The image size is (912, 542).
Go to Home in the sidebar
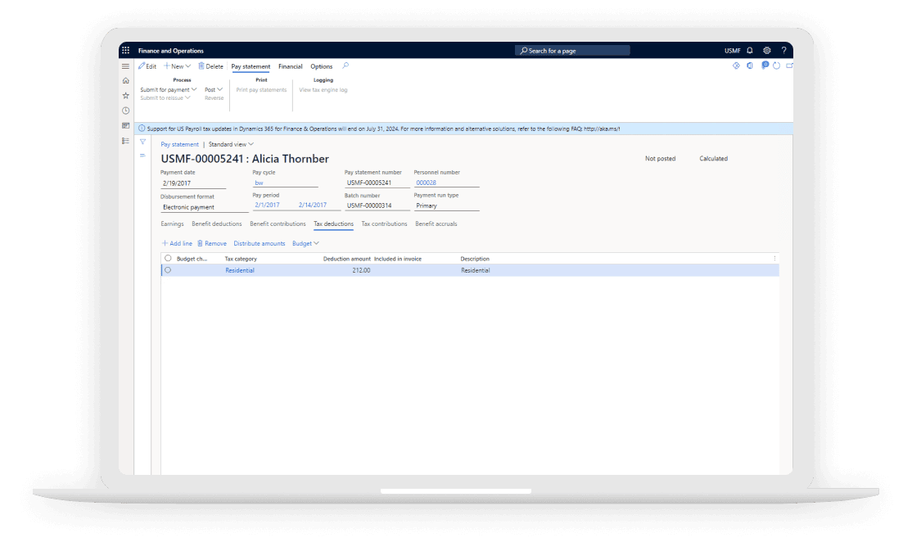(125, 81)
